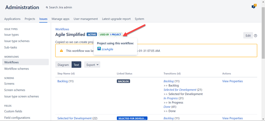Click the SELECTED FOR DEVELO... status lozenge
265x121 pixels.
132,118
